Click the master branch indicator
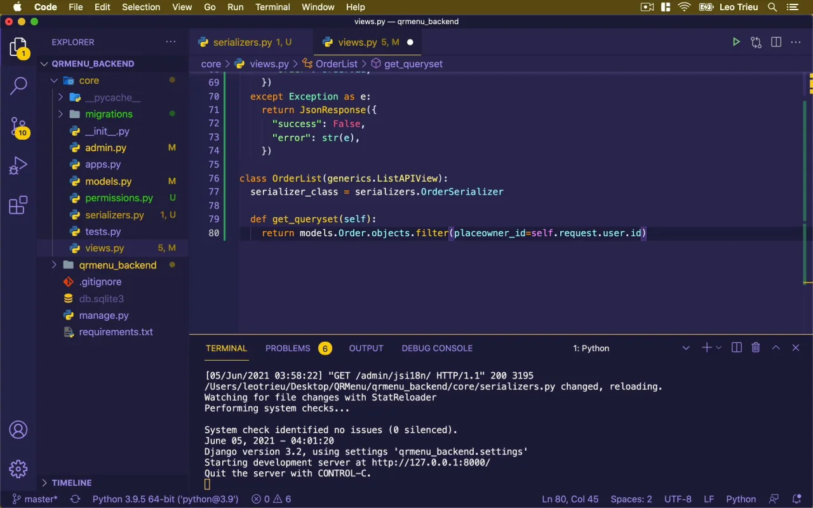The height and width of the screenshot is (508, 813). pos(35,499)
